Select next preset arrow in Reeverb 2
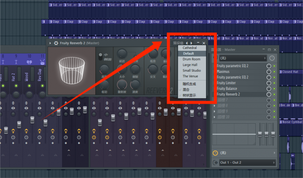The width and height of the screenshot is (303, 178). pos(191,43)
